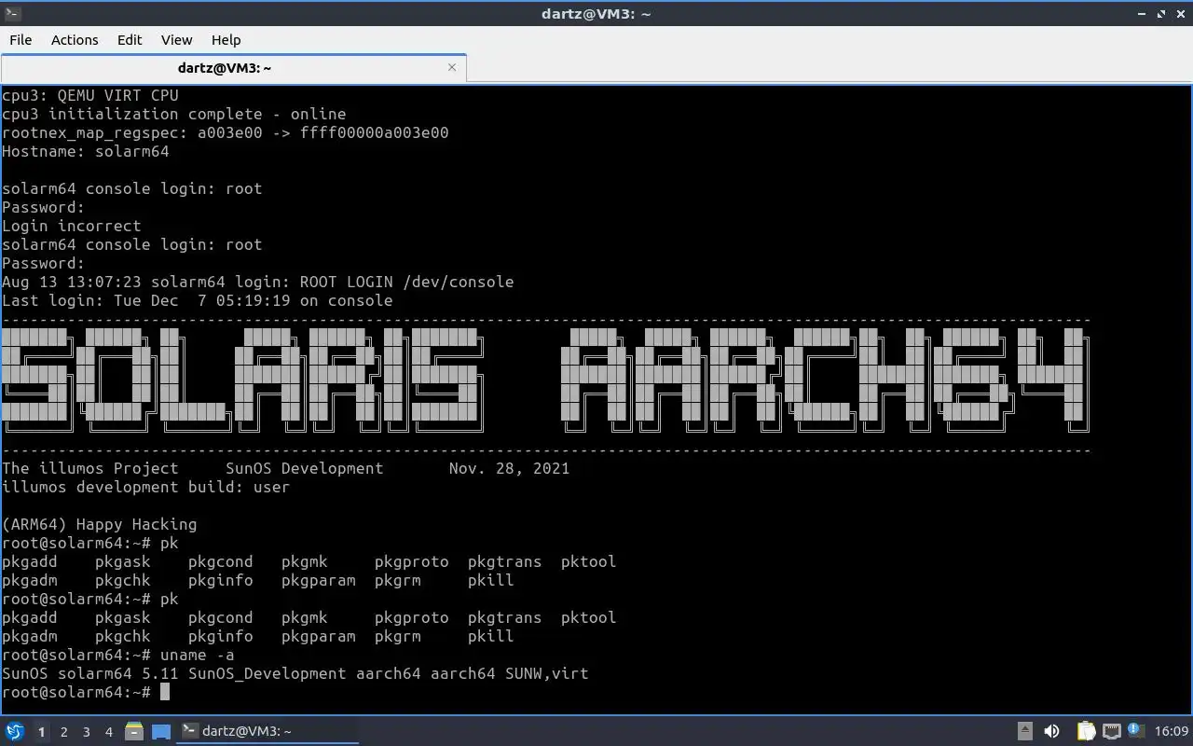Open the removable media eject tray icon
1193x746 pixels.
[x=1024, y=731]
